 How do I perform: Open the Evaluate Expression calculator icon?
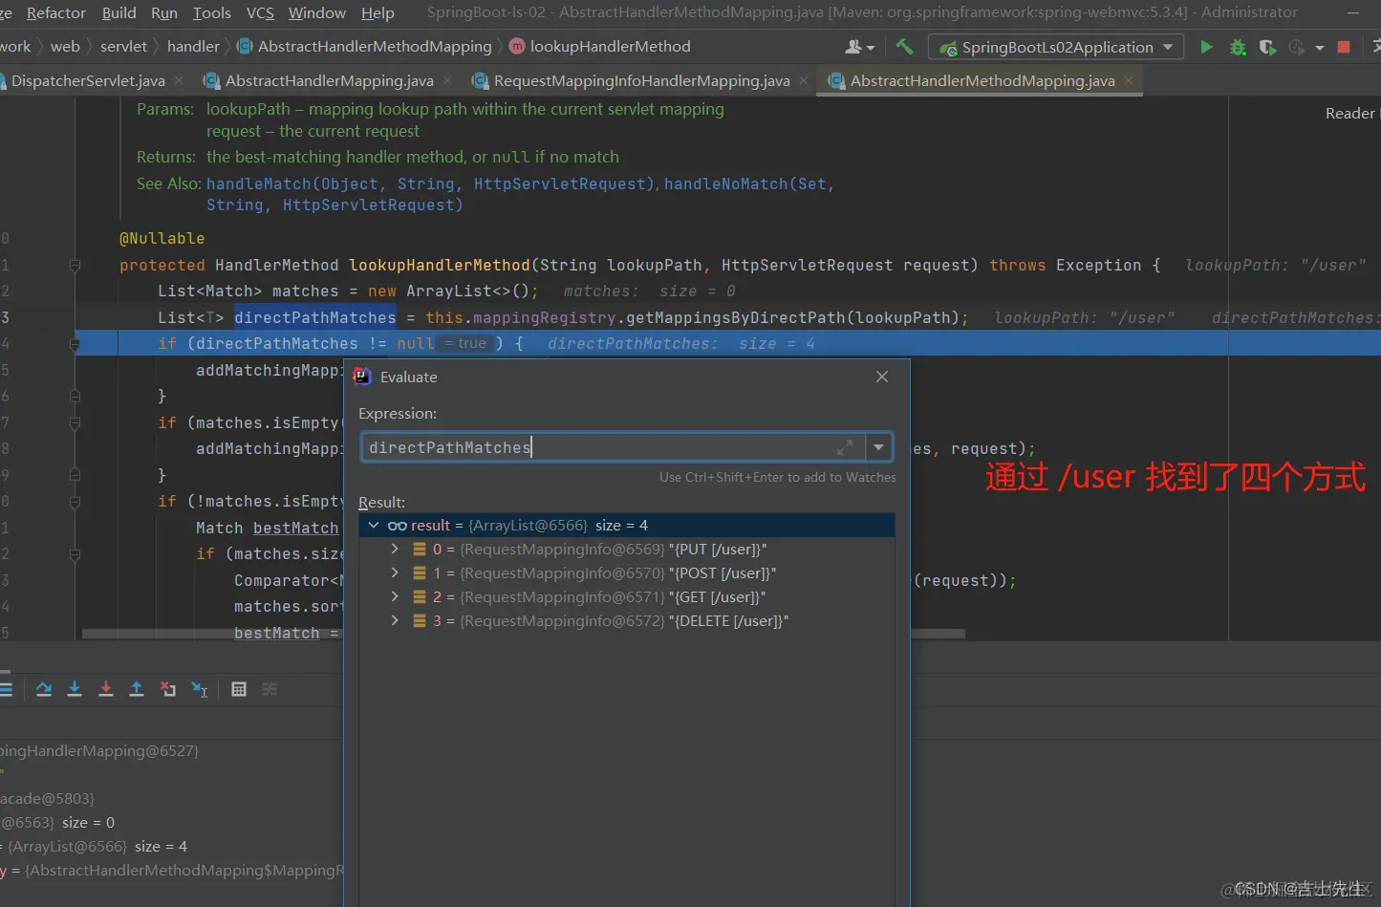pos(239,689)
